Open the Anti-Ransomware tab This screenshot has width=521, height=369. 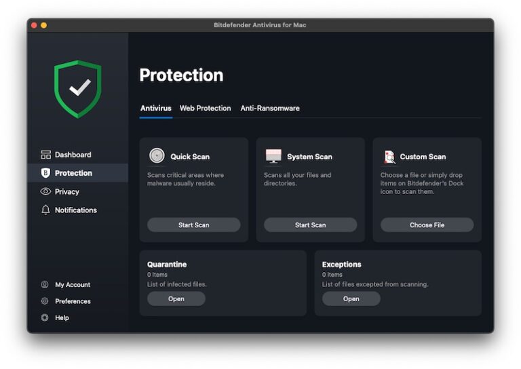point(269,109)
